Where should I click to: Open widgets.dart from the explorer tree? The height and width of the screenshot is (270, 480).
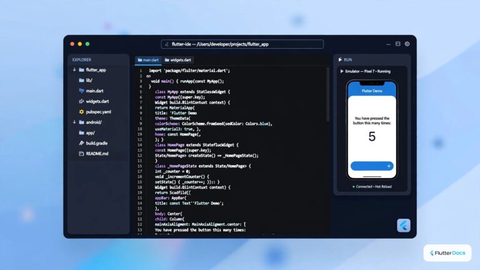pyautogui.click(x=97, y=101)
